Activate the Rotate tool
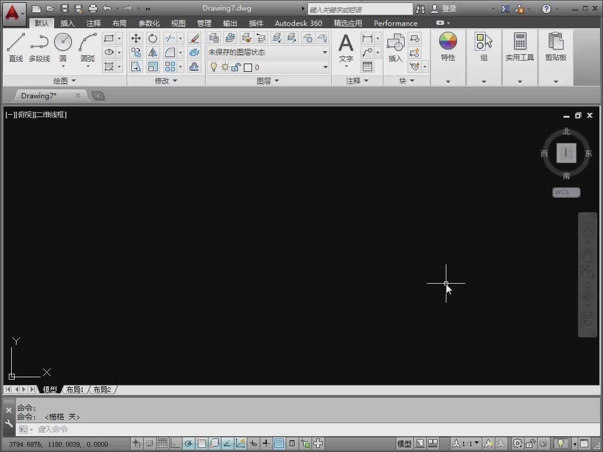This screenshot has width=603, height=452. pyautogui.click(x=153, y=38)
